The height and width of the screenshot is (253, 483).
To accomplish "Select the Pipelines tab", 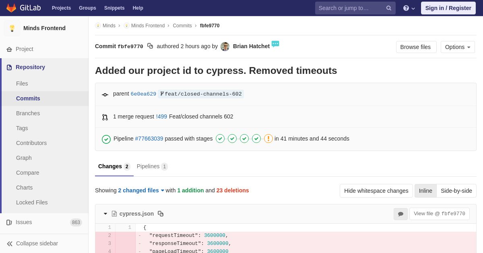I will [x=152, y=166].
